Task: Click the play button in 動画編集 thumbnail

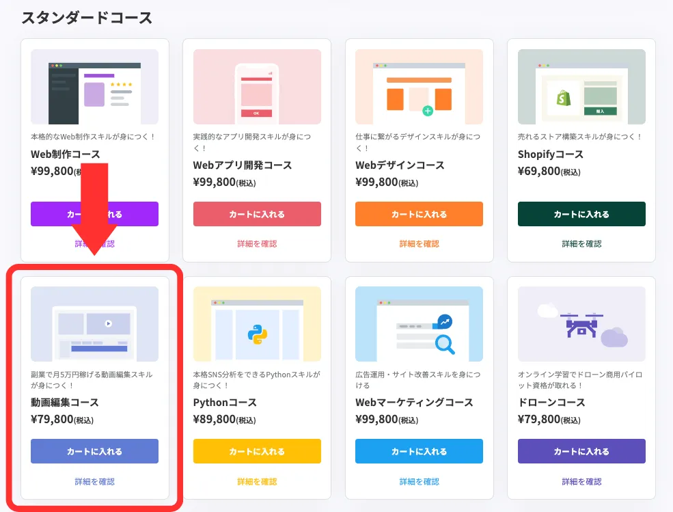Action: click(x=108, y=324)
